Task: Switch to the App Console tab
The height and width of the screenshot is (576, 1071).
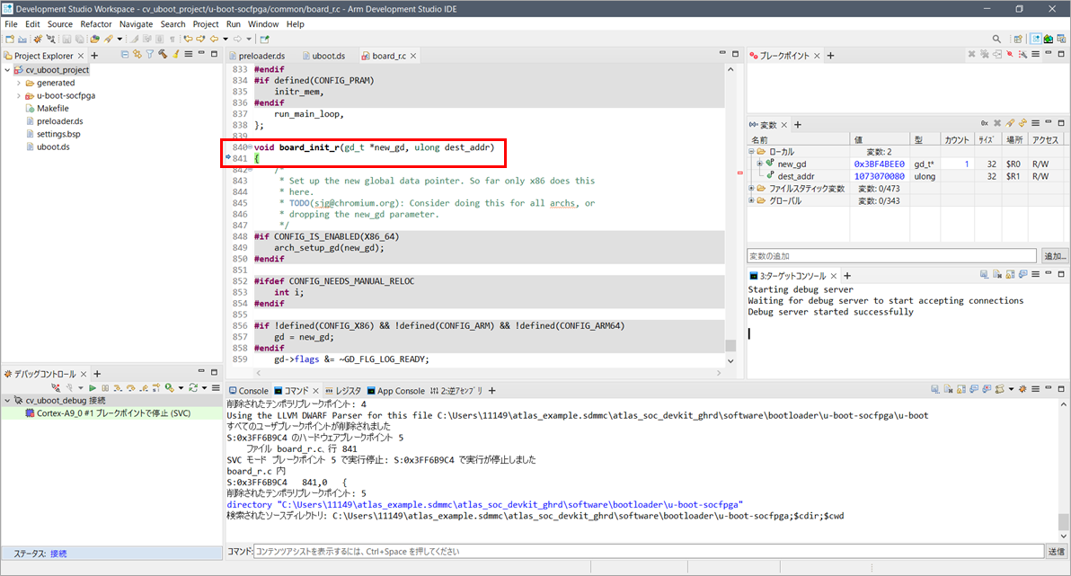Action: coord(396,391)
